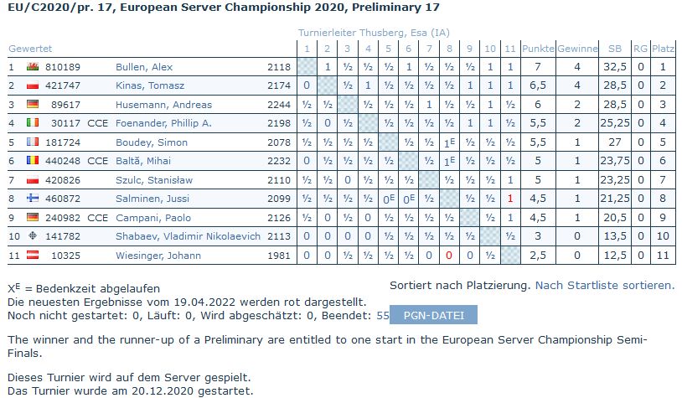682x398 pixels.
Task: Download the game file via PGN-DATEI button
Action: tap(433, 315)
